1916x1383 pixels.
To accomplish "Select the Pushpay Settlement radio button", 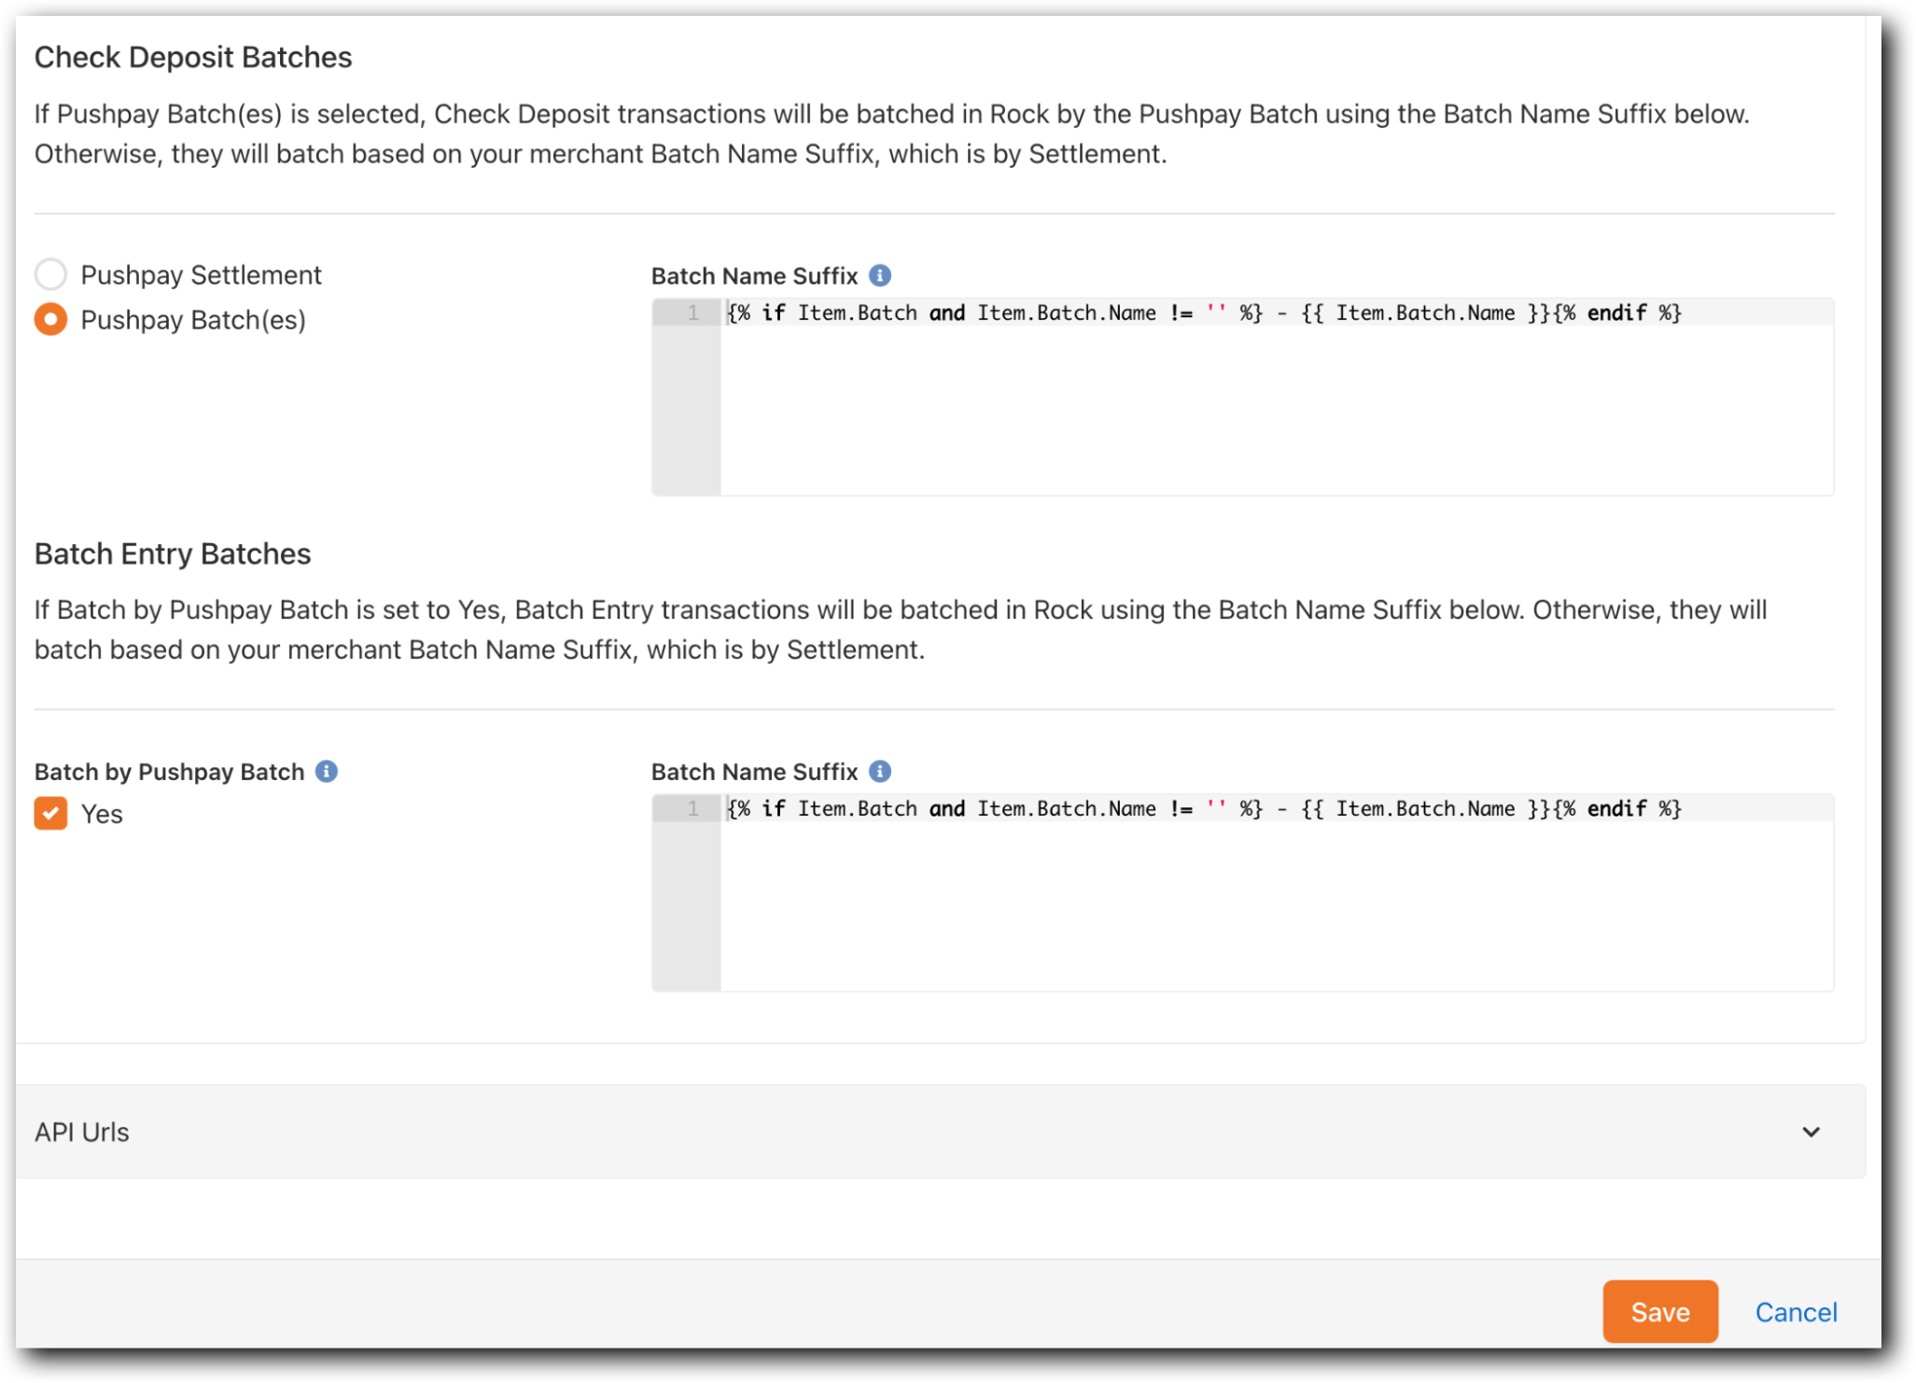I will pyautogui.click(x=52, y=274).
